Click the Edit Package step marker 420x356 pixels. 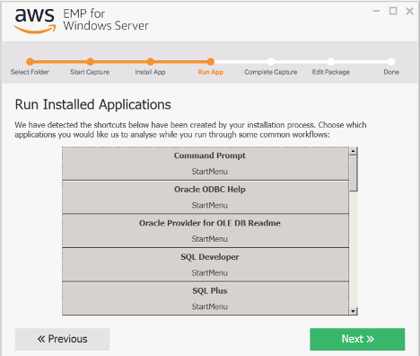tap(331, 62)
